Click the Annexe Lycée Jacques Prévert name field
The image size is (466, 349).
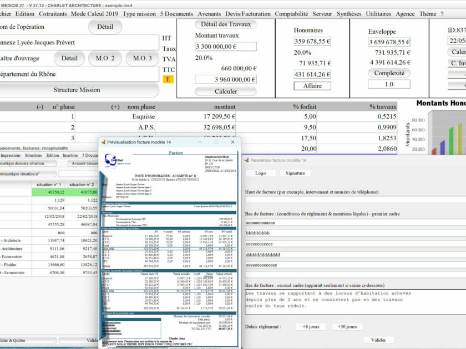point(79,43)
